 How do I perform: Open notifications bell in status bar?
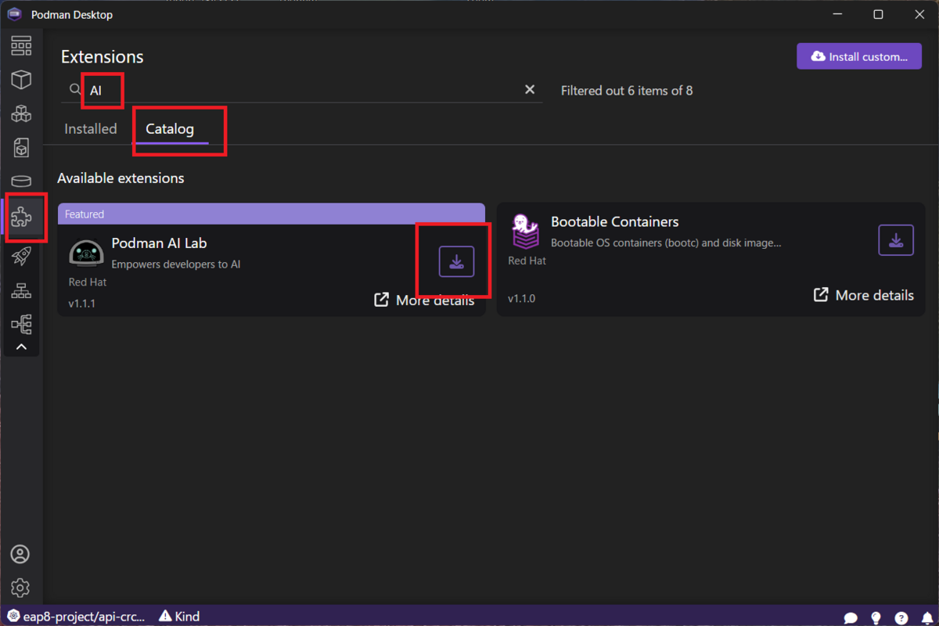click(927, 617)
